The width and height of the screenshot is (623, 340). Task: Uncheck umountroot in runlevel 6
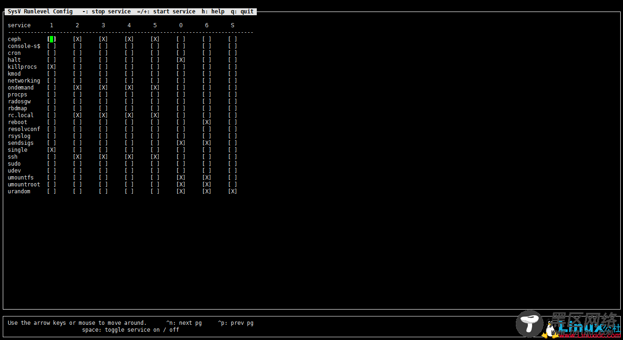(x=207, y=185)
